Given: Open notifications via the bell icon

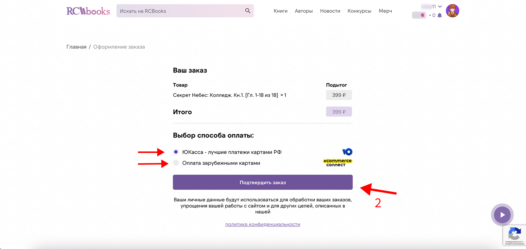Looking at the screenshot, I should point(439,16).
